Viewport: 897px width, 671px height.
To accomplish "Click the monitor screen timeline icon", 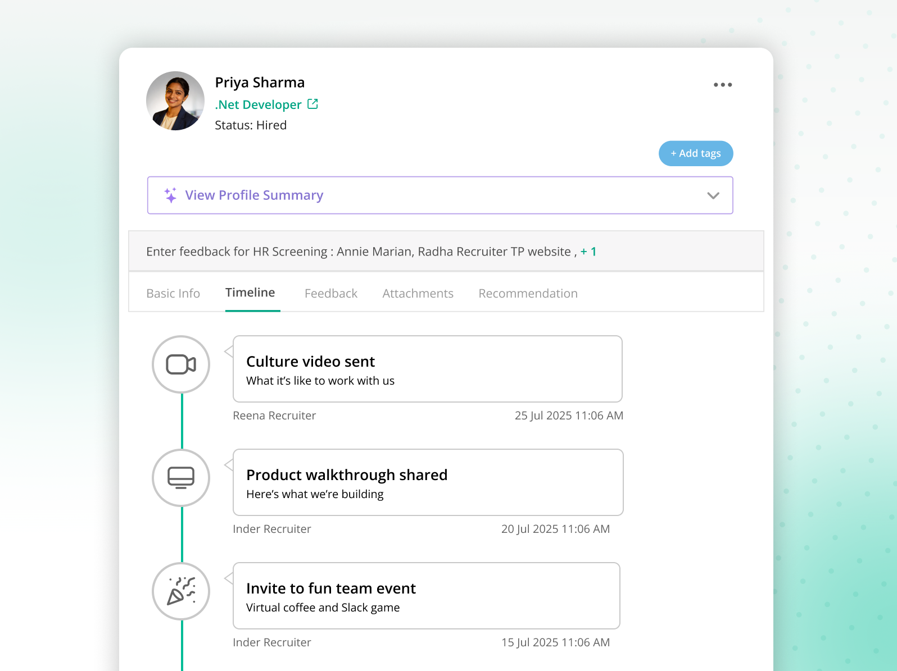I will point(181,478).
